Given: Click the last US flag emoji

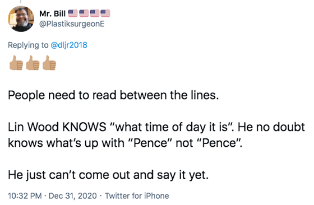Looking at the screenshot, I should [105, 13].
